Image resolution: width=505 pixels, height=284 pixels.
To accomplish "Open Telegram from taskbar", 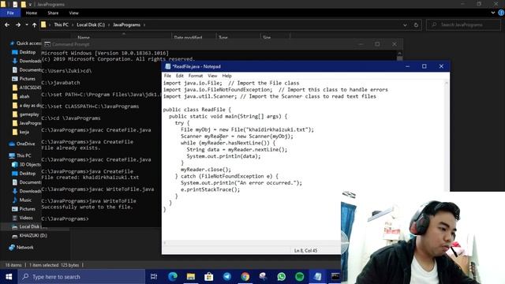I will tap(226, 277).
